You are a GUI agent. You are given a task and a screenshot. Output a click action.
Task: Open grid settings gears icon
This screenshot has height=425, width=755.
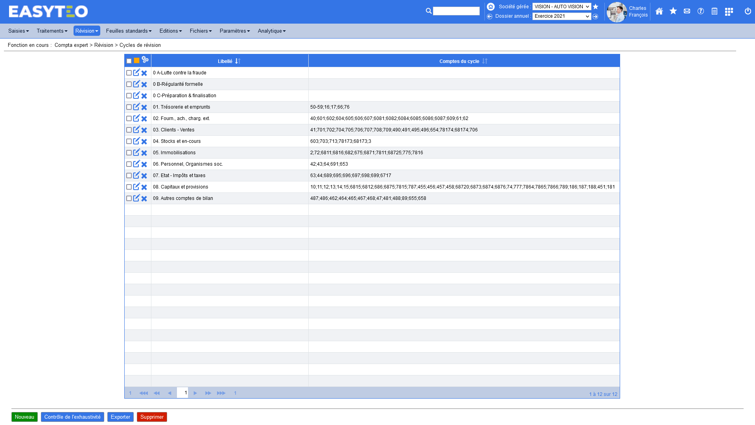pos(145,59)
